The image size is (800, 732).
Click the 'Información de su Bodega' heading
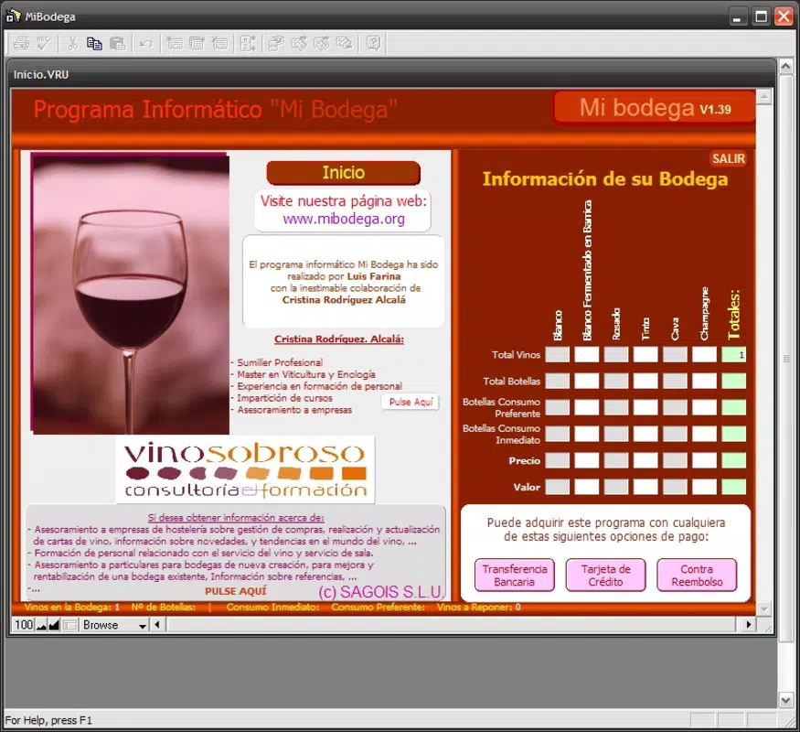(605, 179)
